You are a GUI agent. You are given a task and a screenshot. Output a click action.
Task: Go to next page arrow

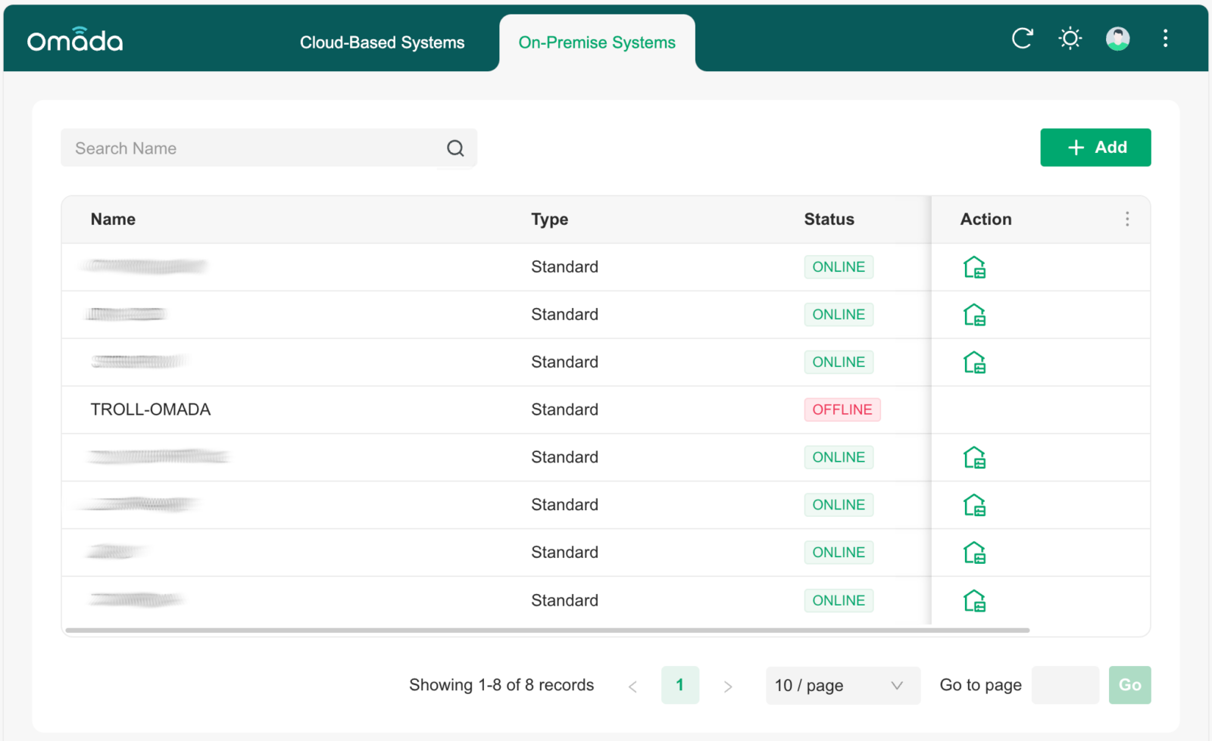coord(728,687)
